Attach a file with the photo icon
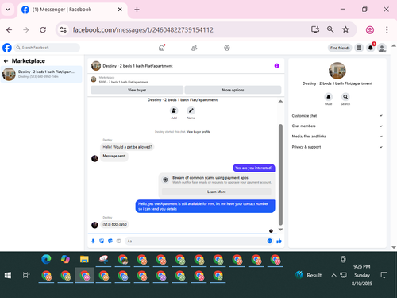This screenshot has height=298, width=397. 102,241
